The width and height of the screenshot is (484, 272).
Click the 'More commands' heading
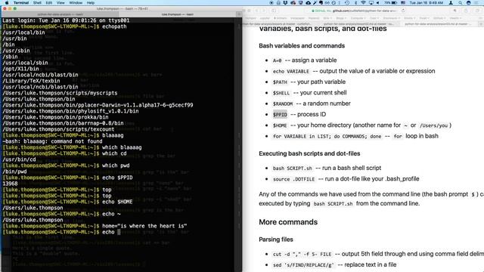288,222
